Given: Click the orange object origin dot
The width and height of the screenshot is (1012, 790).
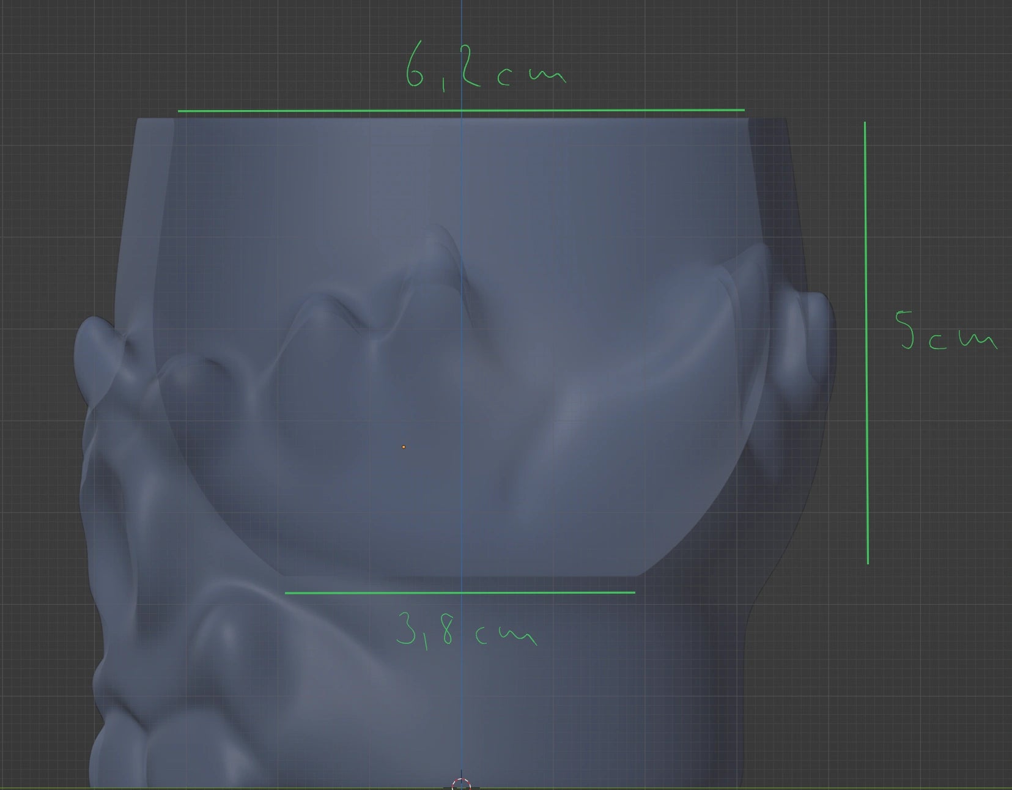Looking at the screenshot, I should (x=404, y=447).
